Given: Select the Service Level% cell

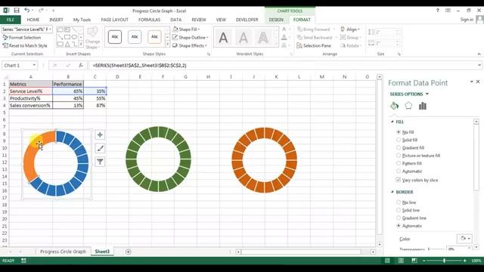Looking at the screenshot, I should click(30, 91).
